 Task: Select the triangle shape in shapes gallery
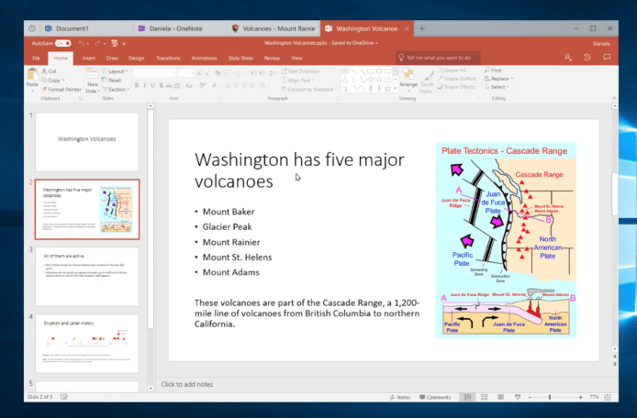coord(345,80)
